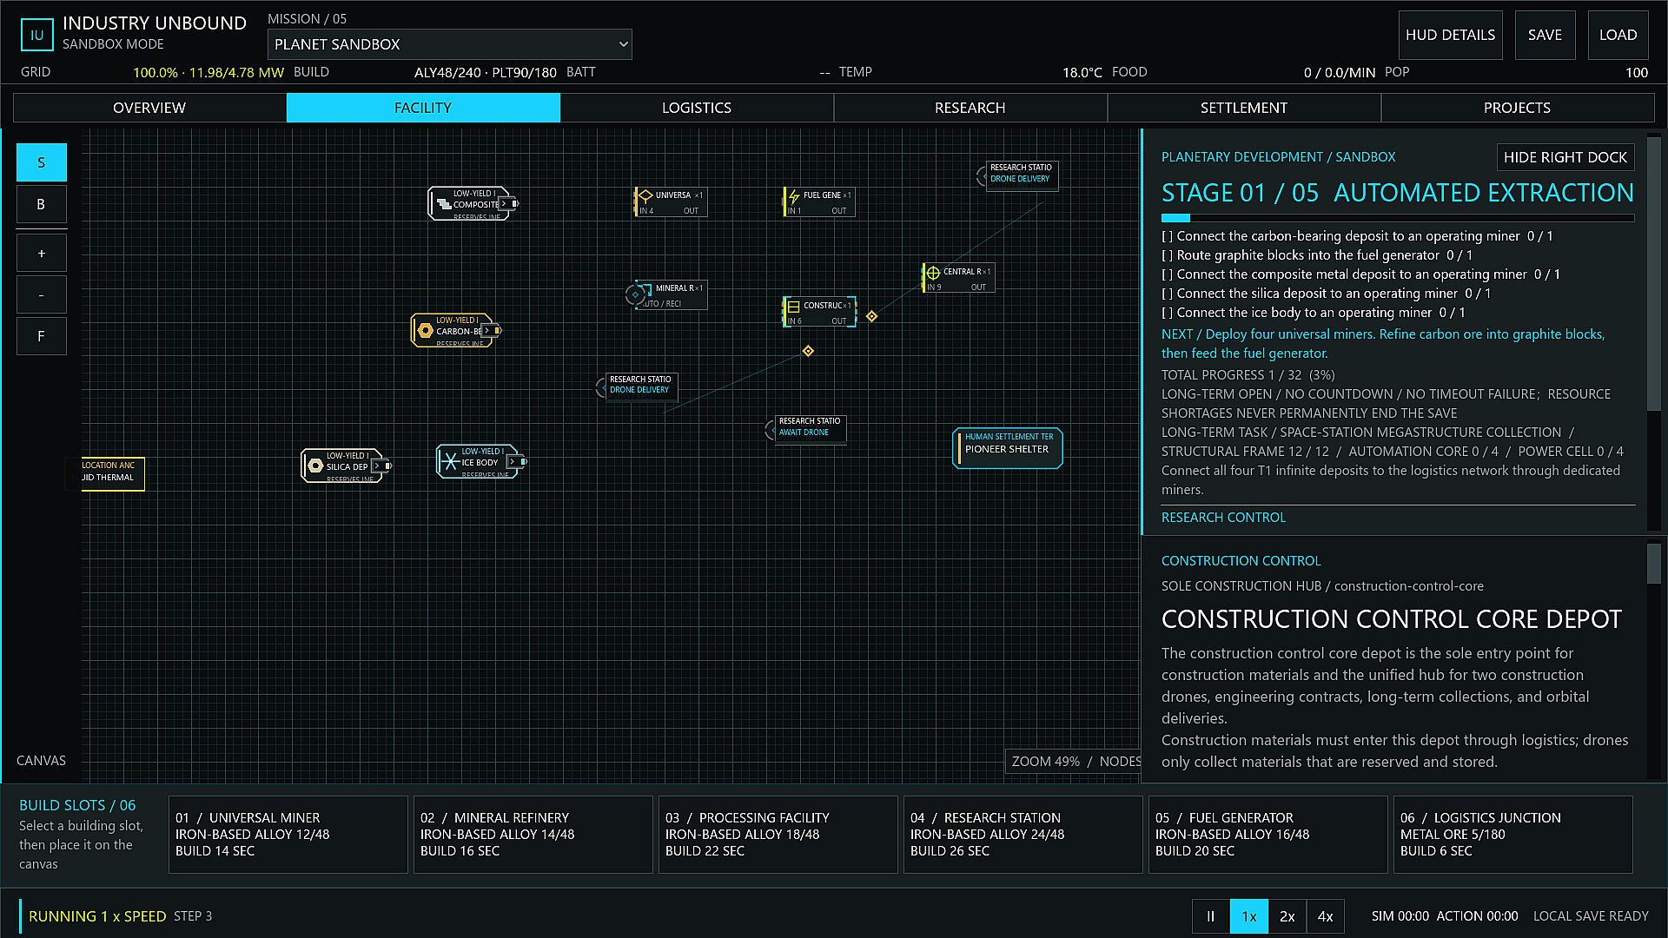This screenshot has height=938, width=1668.
Task: Click the Research Control heading link
Action: (1223, 518)
